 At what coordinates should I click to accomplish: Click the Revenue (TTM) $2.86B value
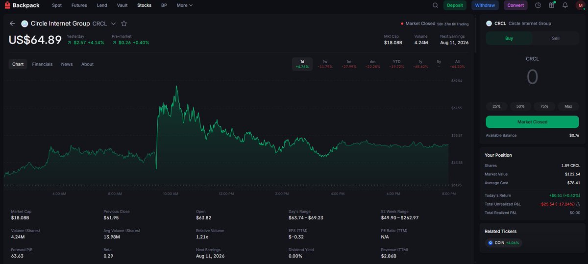(x=389, y=256)
